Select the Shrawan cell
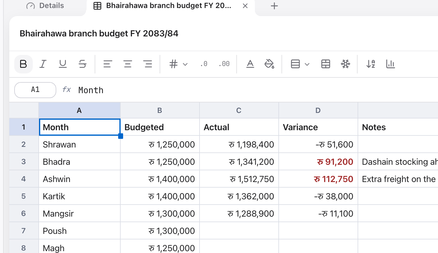Viewport: 438px width, 253px height. click(79, 144)
